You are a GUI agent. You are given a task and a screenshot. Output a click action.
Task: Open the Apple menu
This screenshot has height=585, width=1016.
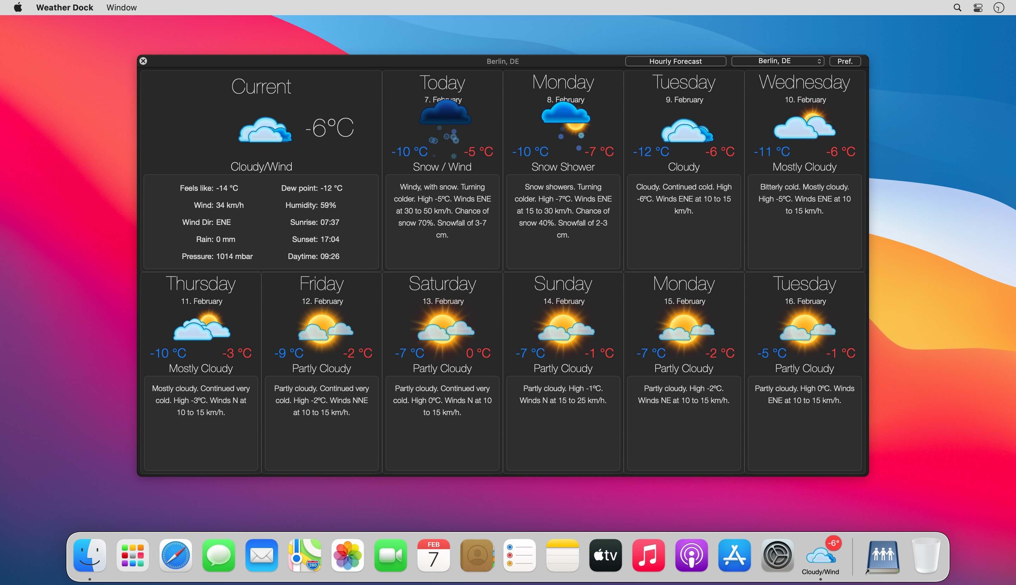[x=18, y=7]
